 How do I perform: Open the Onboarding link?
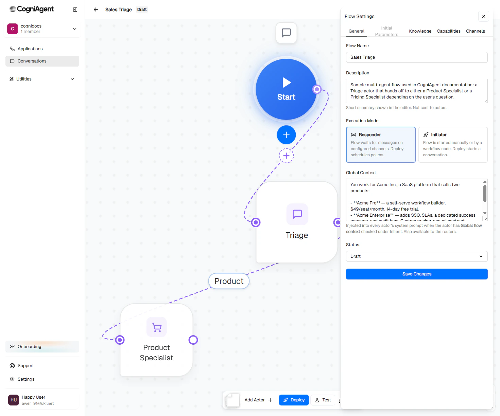coord(42,346)
